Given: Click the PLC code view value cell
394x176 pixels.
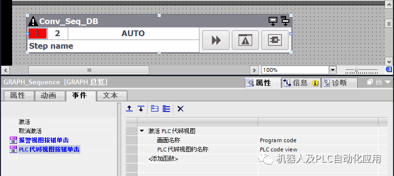Looking at the screenshot, I should [x=318, y=149].
